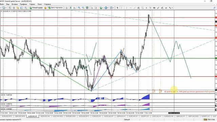
Task: Switch to the USDJPY,H1 chart tab
Action: click(145, 116)
